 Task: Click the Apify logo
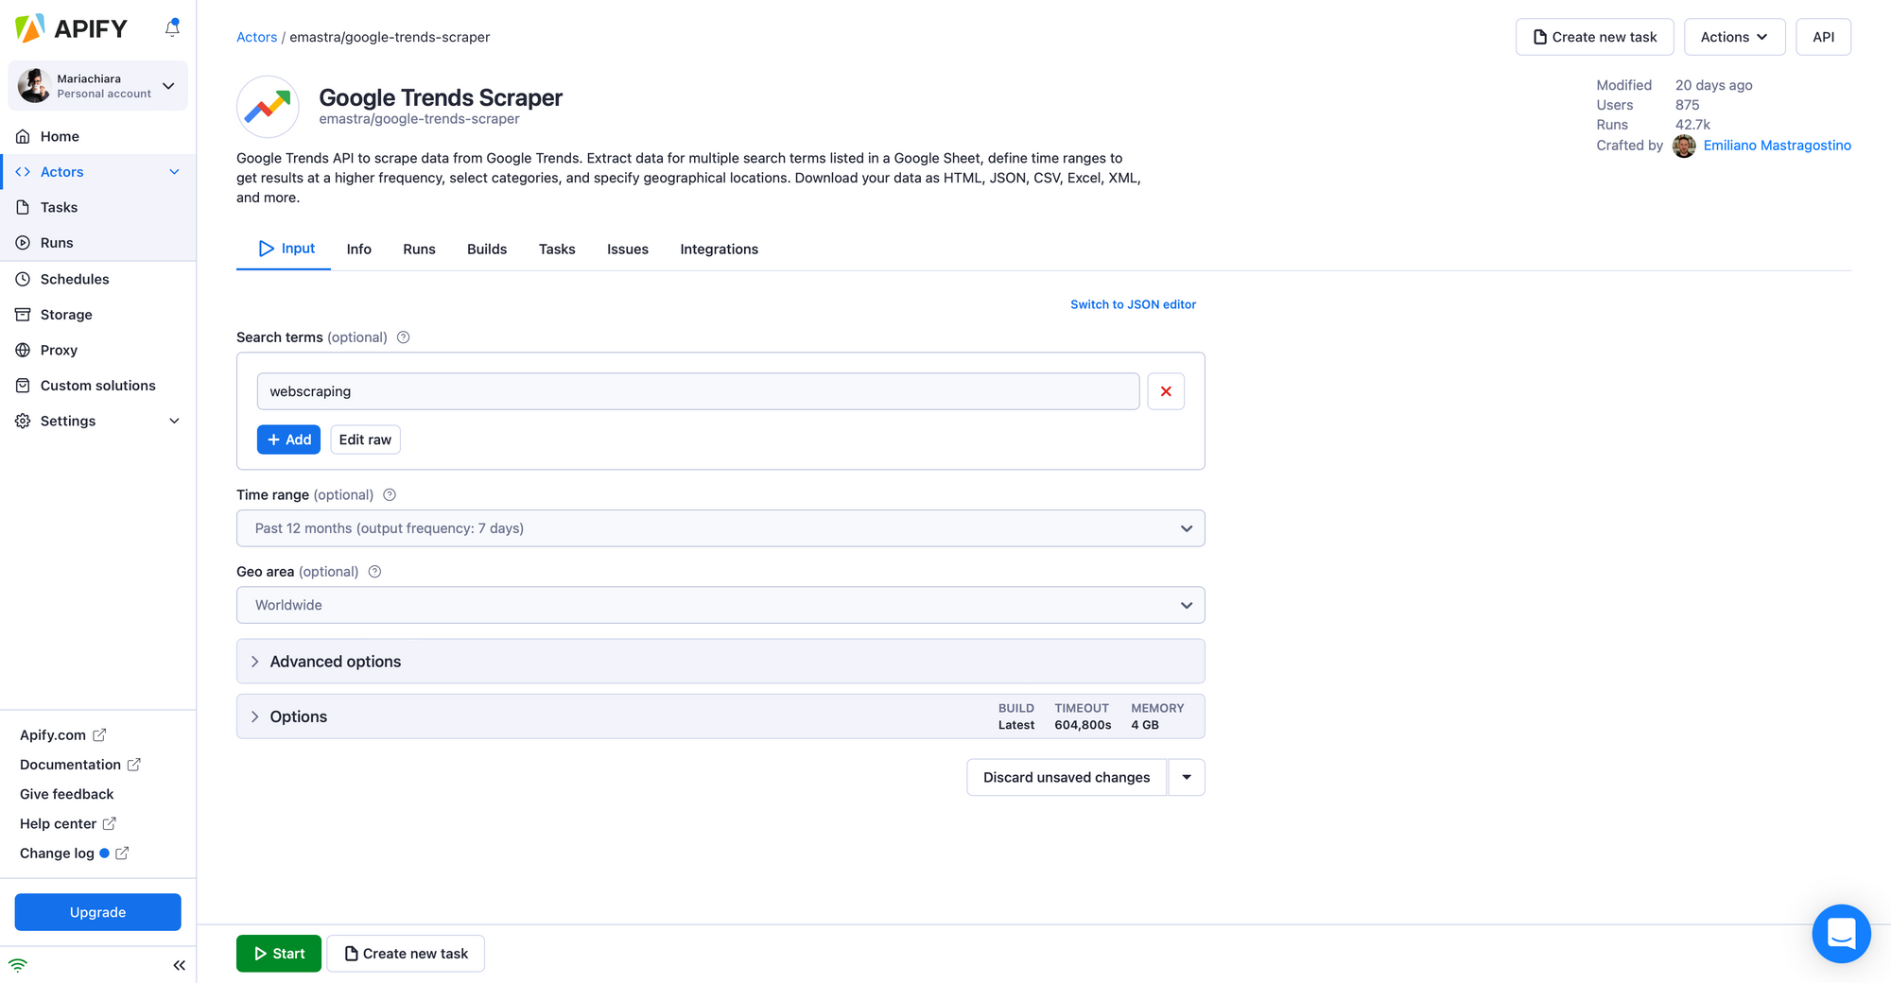(x=71, y=28)
